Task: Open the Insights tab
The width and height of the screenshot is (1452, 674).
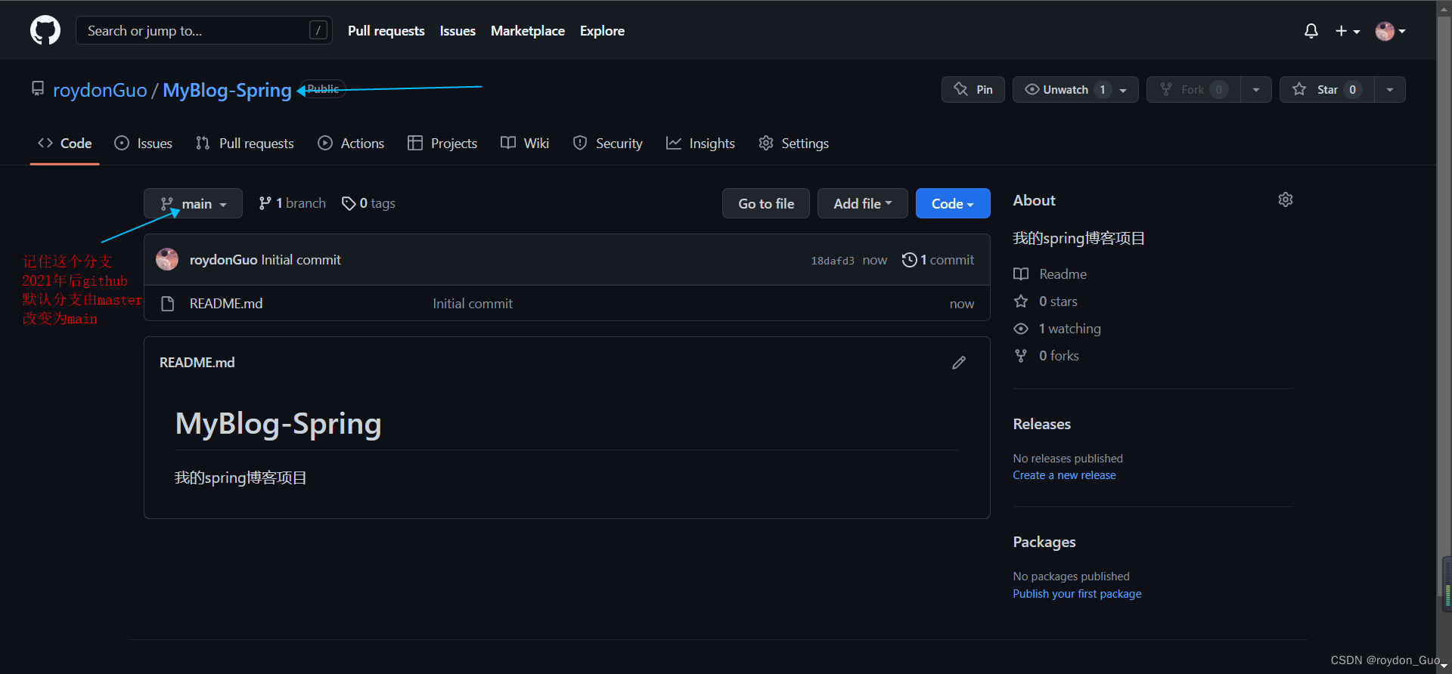Action: [x=700, y=144]
